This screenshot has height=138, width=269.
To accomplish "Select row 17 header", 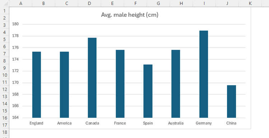I will tap(4, 125).
